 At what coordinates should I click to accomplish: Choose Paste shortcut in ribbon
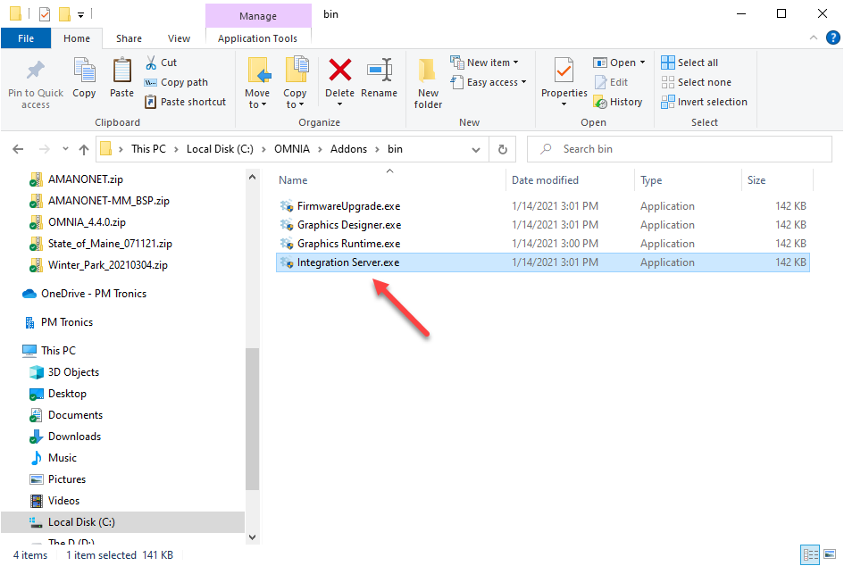click(x=185, y=102)
